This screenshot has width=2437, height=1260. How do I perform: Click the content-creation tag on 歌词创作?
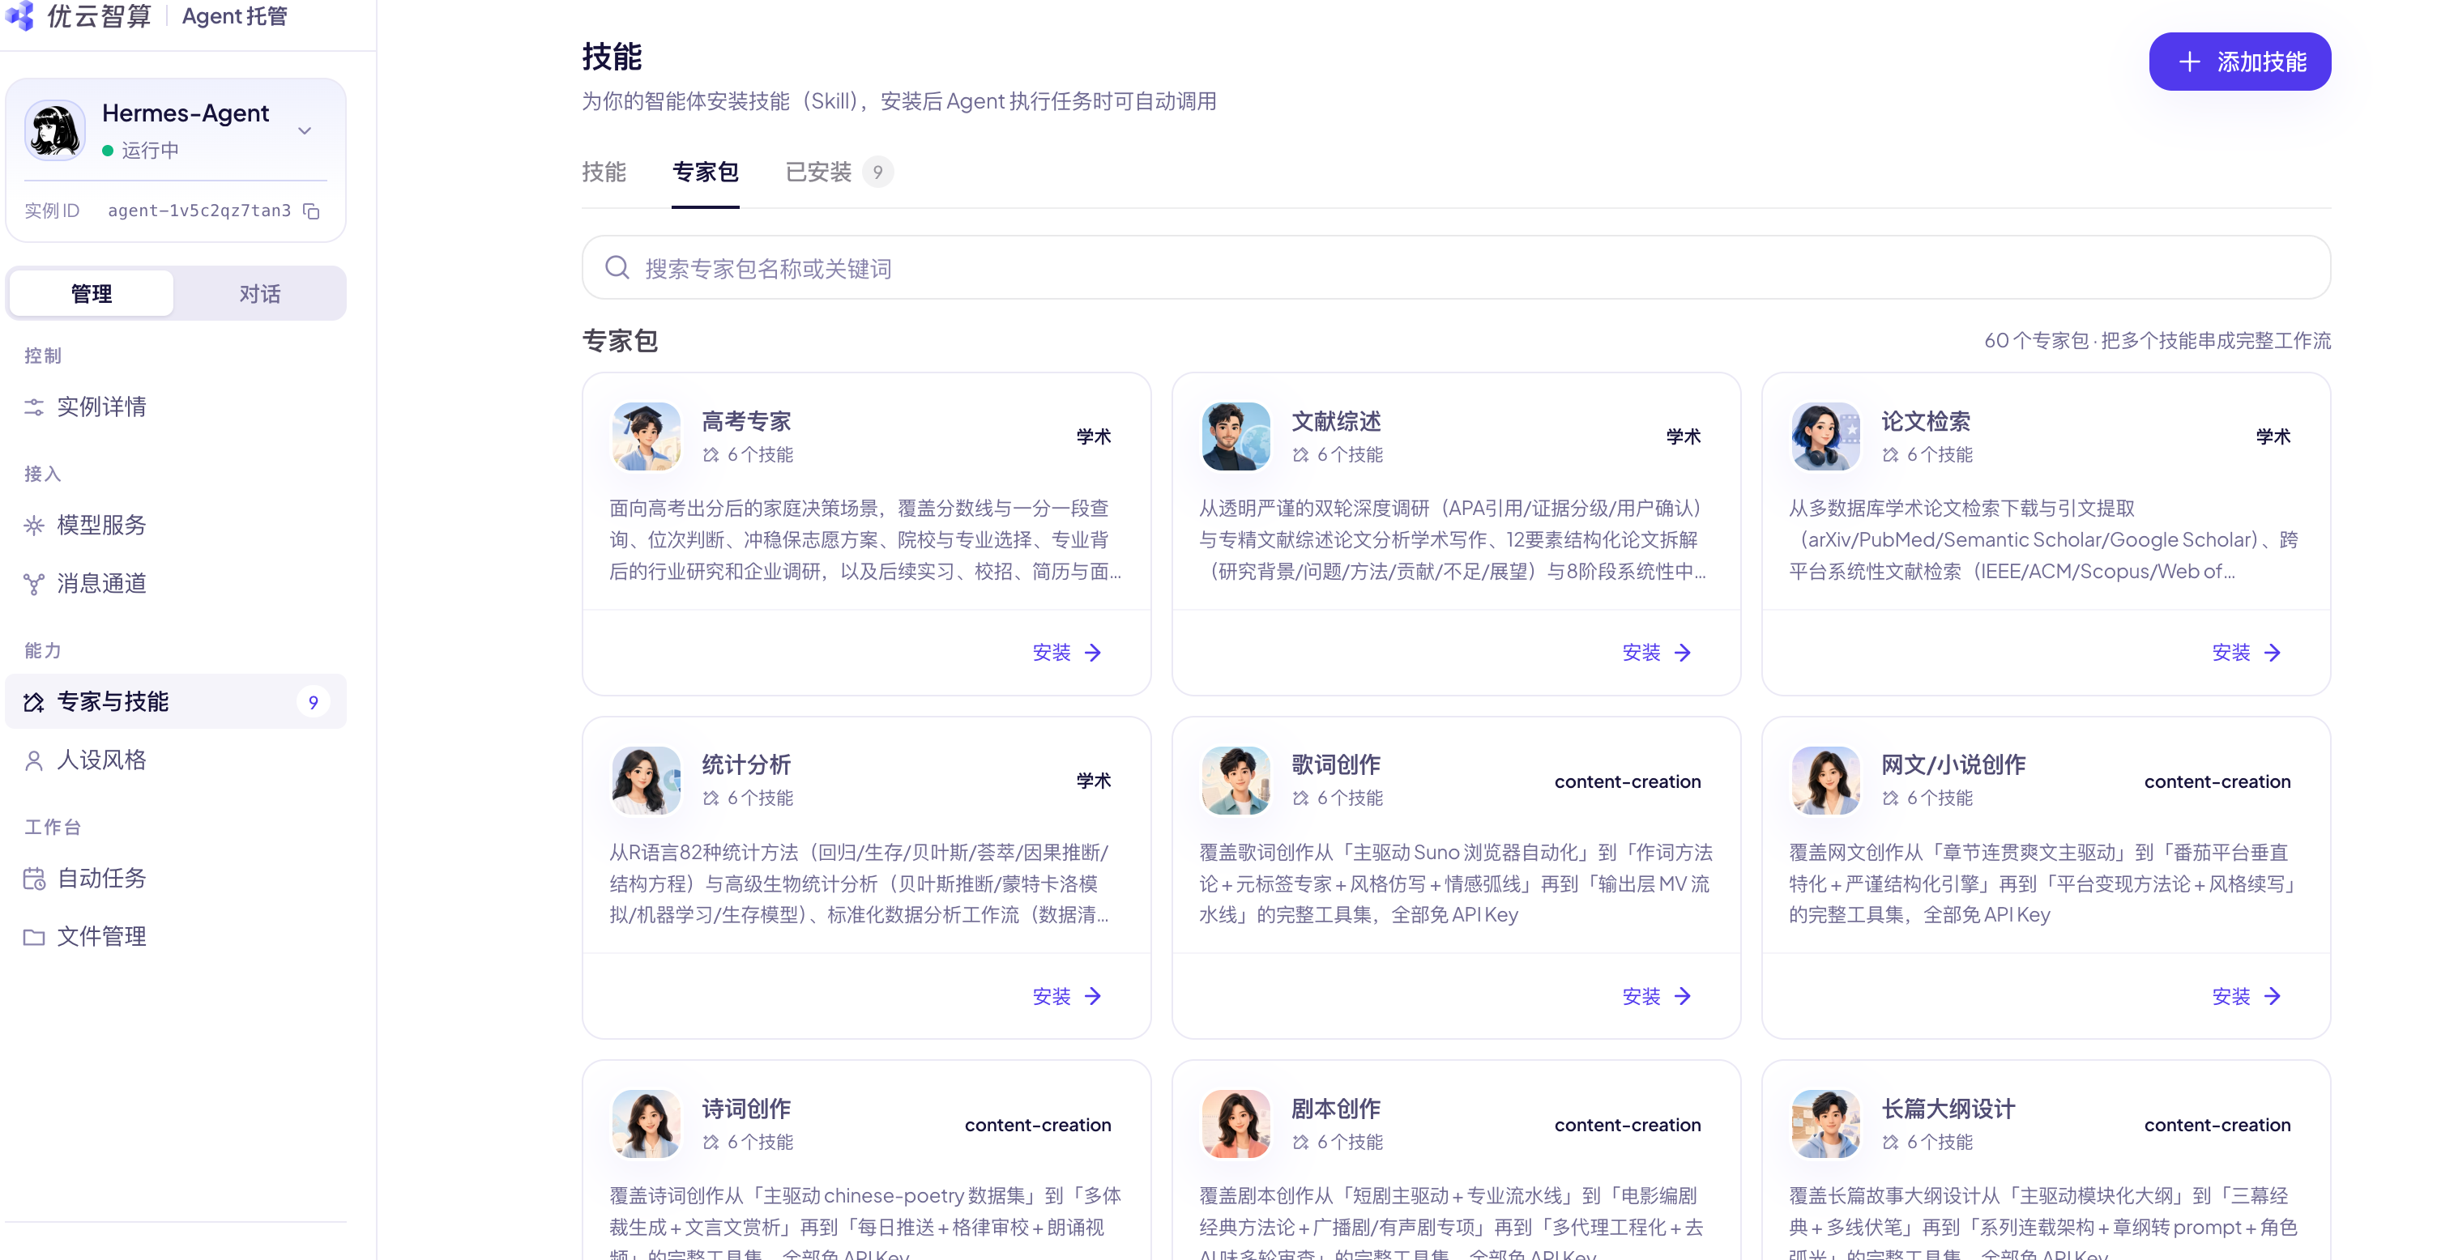tap(1627, 781)
